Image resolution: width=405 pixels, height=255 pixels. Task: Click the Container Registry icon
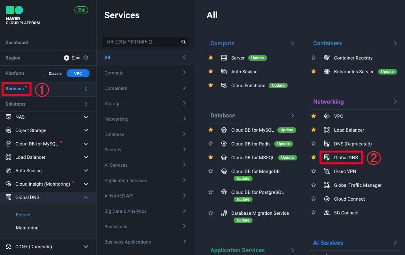[x=327, y=58]
